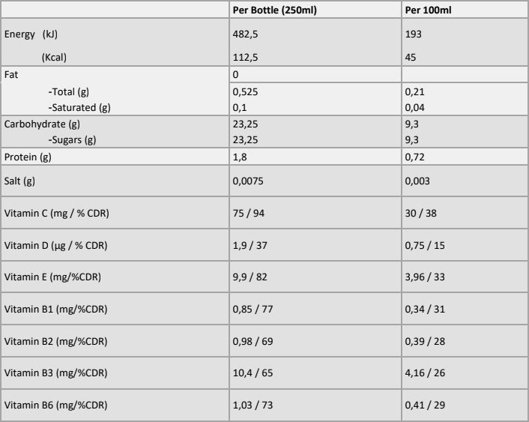This screenshot has height=422, width=529.
Task: Click the -Total (g) fat label
Action: [68, 92]
